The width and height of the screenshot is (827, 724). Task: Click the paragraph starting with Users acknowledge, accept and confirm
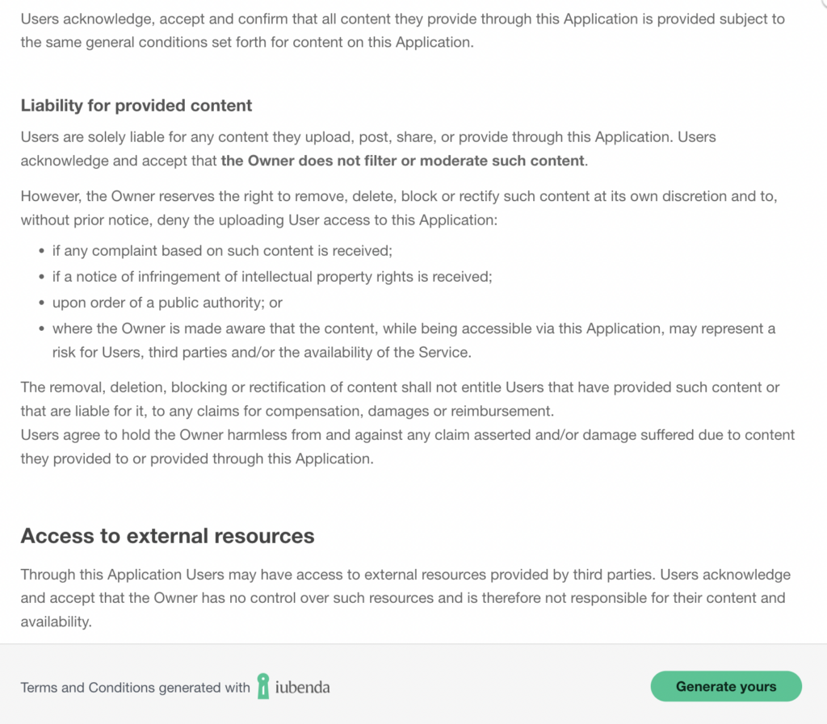404,30
